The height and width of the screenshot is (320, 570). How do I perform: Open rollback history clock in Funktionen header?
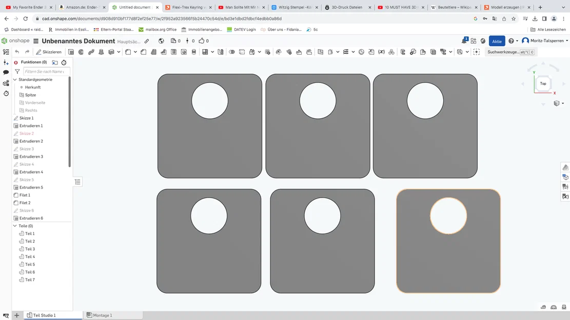point(64,62)
